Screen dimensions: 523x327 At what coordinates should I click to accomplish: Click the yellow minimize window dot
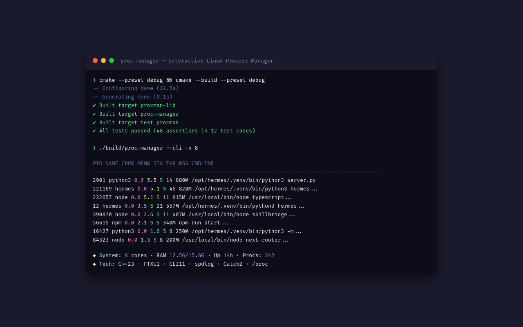103,60
